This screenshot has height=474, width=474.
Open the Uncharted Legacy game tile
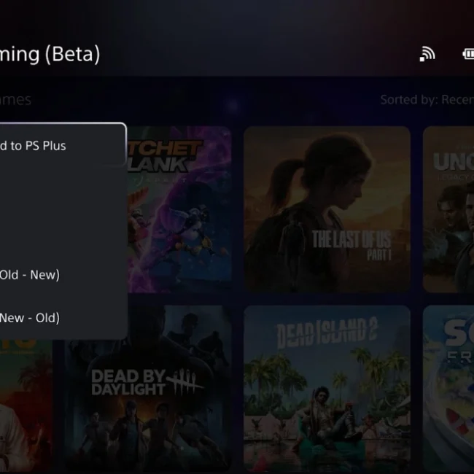[x=448, y=209]
